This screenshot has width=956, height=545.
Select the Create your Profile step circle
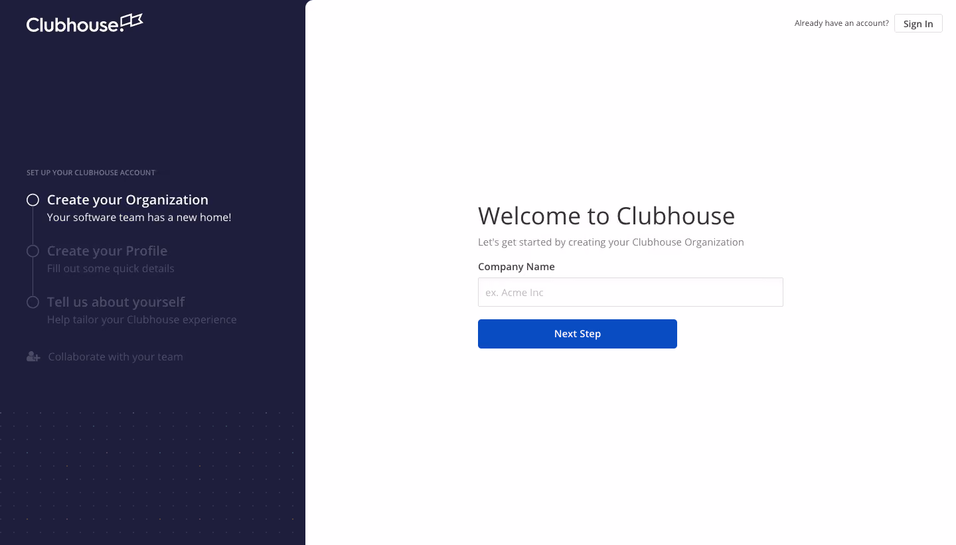(33, 251)
